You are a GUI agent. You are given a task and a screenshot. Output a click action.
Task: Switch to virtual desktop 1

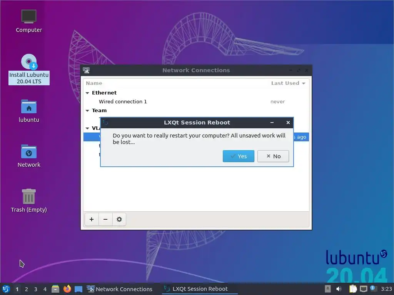(x=17, y=289)
